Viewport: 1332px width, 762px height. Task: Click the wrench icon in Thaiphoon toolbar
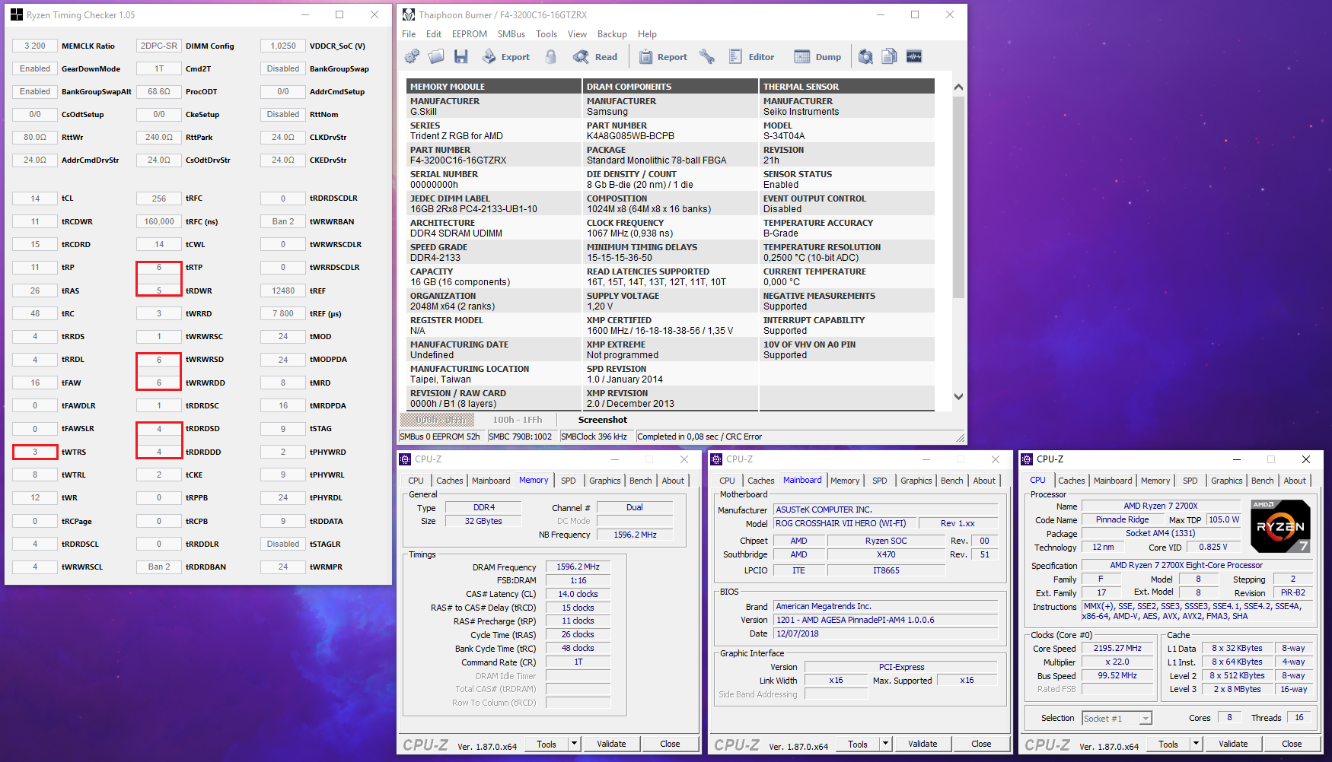pos(707,56)
